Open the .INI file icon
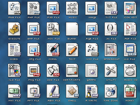Screen dimensions: 140x105 (x=111, y=29)
